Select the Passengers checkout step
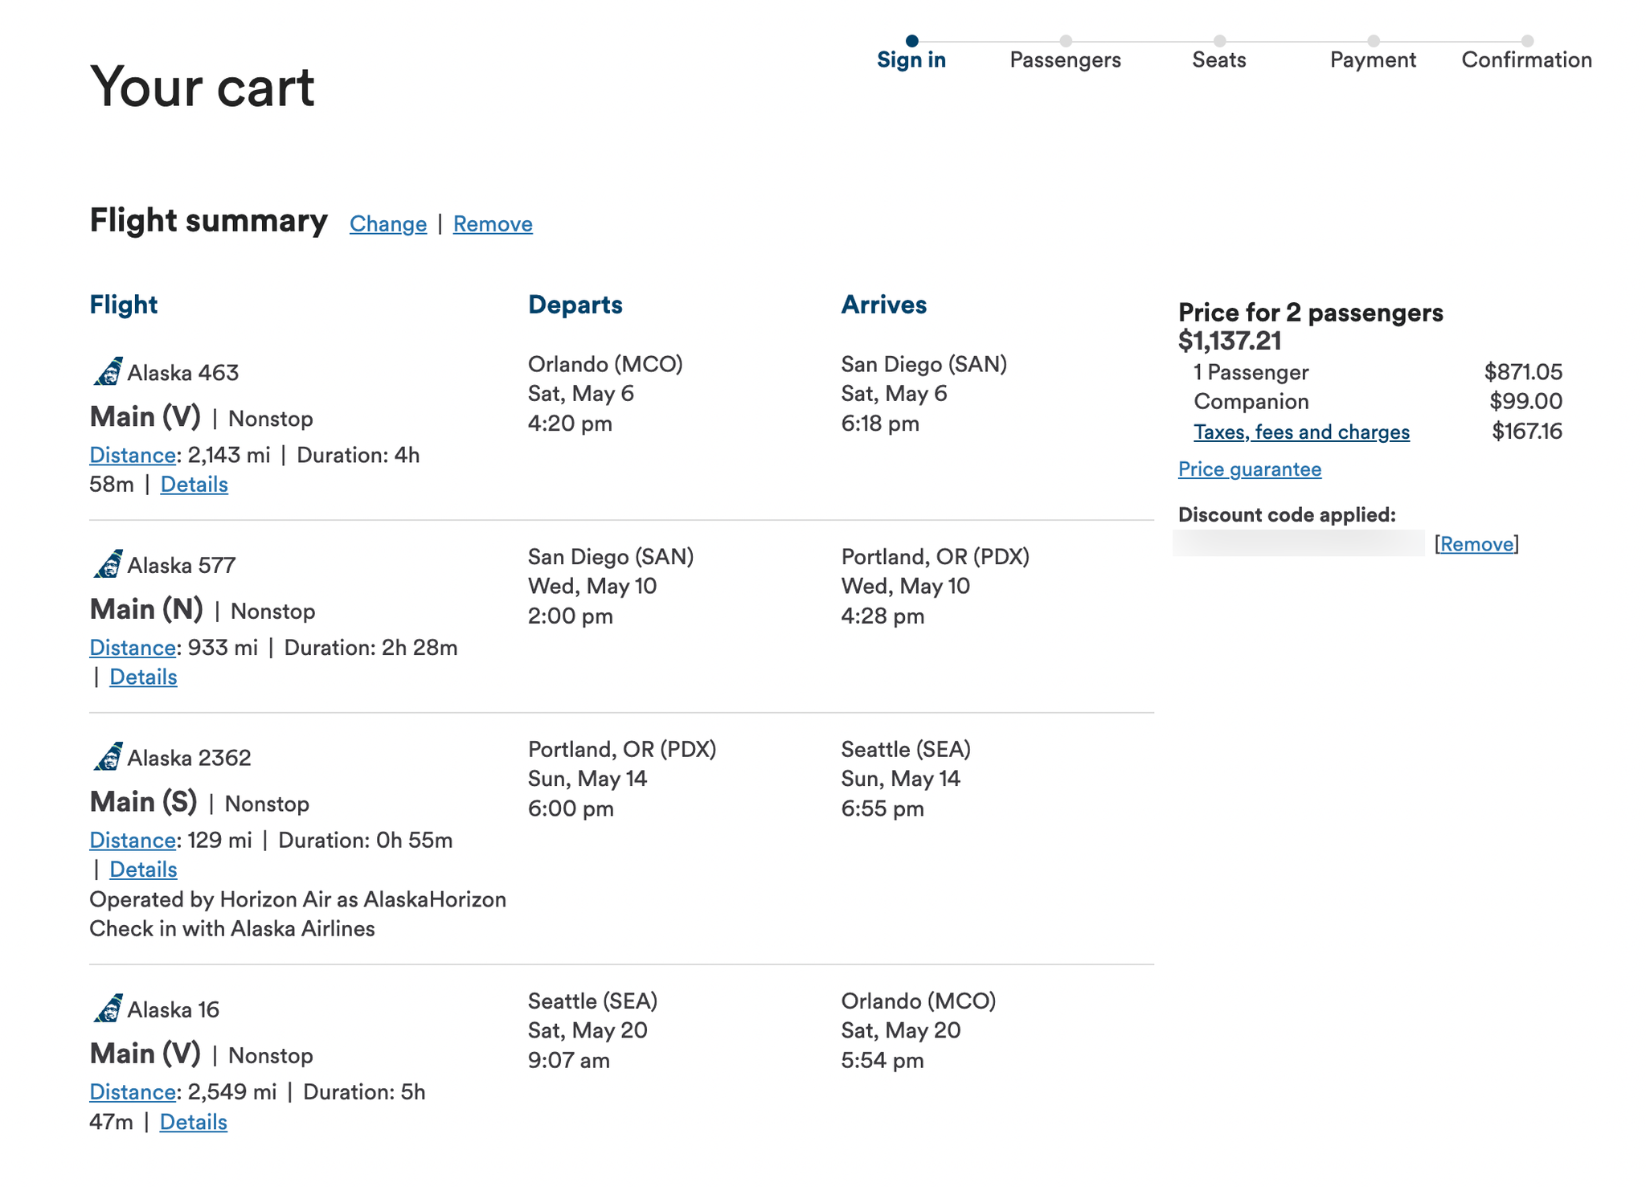 [1065, 59]
